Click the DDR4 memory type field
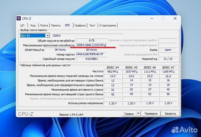Image resolution: width=201 pixels, height=137 pixels. click(x=88, y=36)
